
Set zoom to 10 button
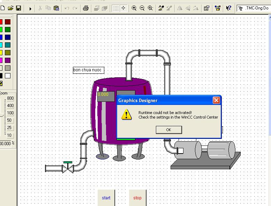coord(10,135)
